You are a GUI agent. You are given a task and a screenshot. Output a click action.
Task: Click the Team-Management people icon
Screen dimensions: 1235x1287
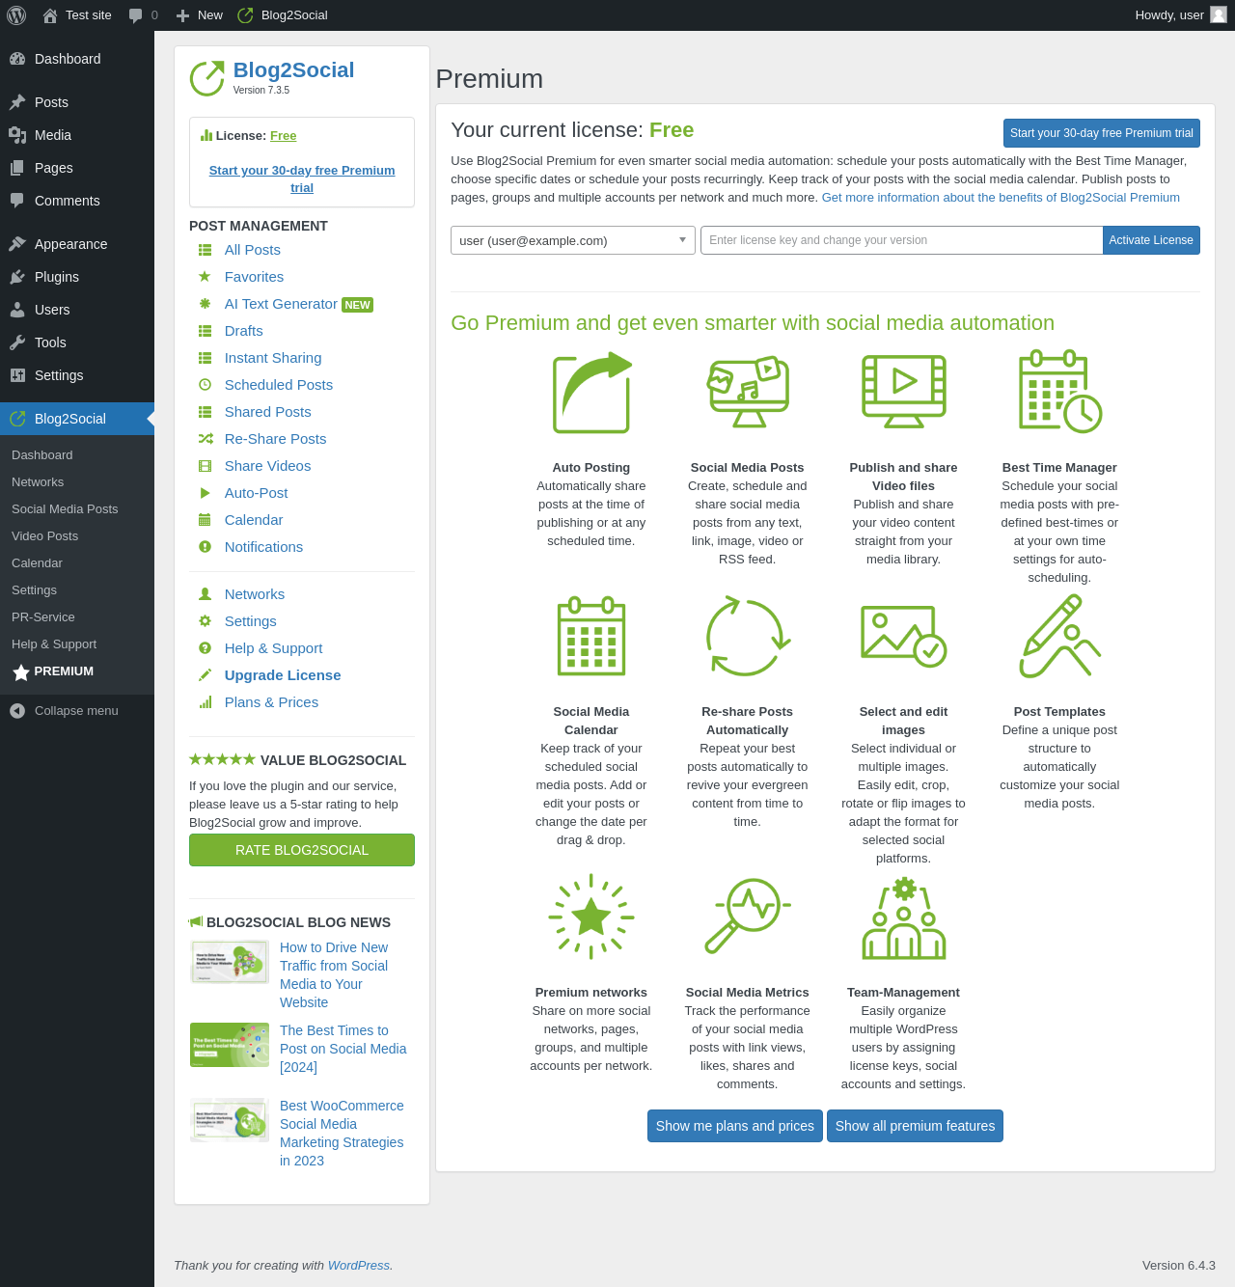pos(904,917)
